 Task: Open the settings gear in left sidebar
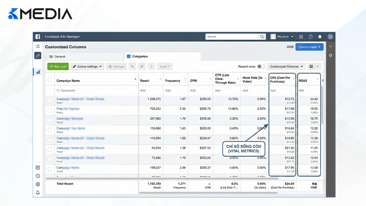click(38, 184)
